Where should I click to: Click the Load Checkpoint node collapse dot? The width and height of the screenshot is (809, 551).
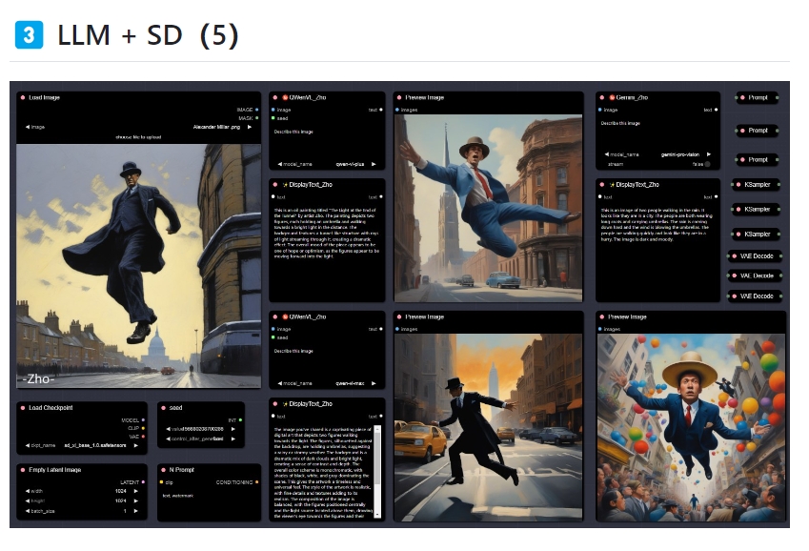pos(22,408)
